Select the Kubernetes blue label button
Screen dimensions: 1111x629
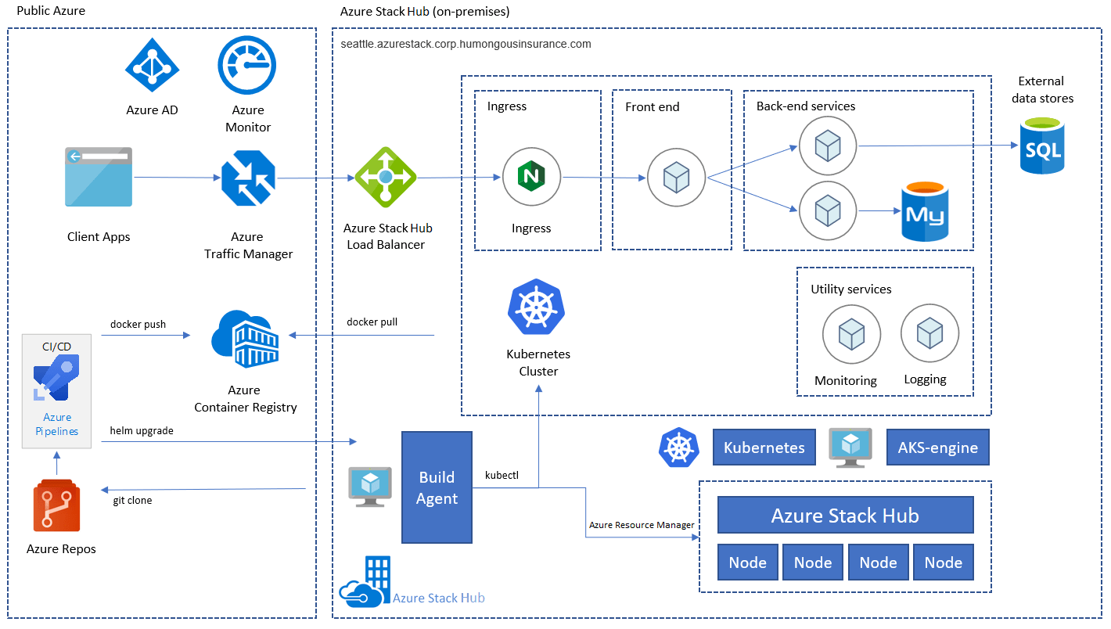pos(764,447)
